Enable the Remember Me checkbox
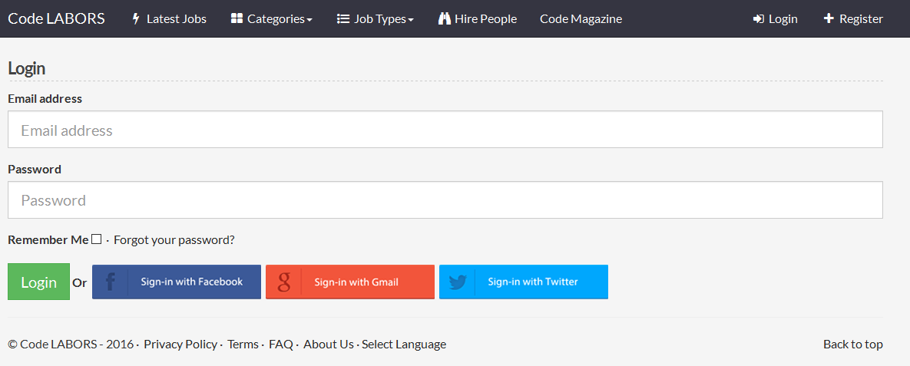Image resolution: width=910 pixels, height=366 pixels. (96, 239)
